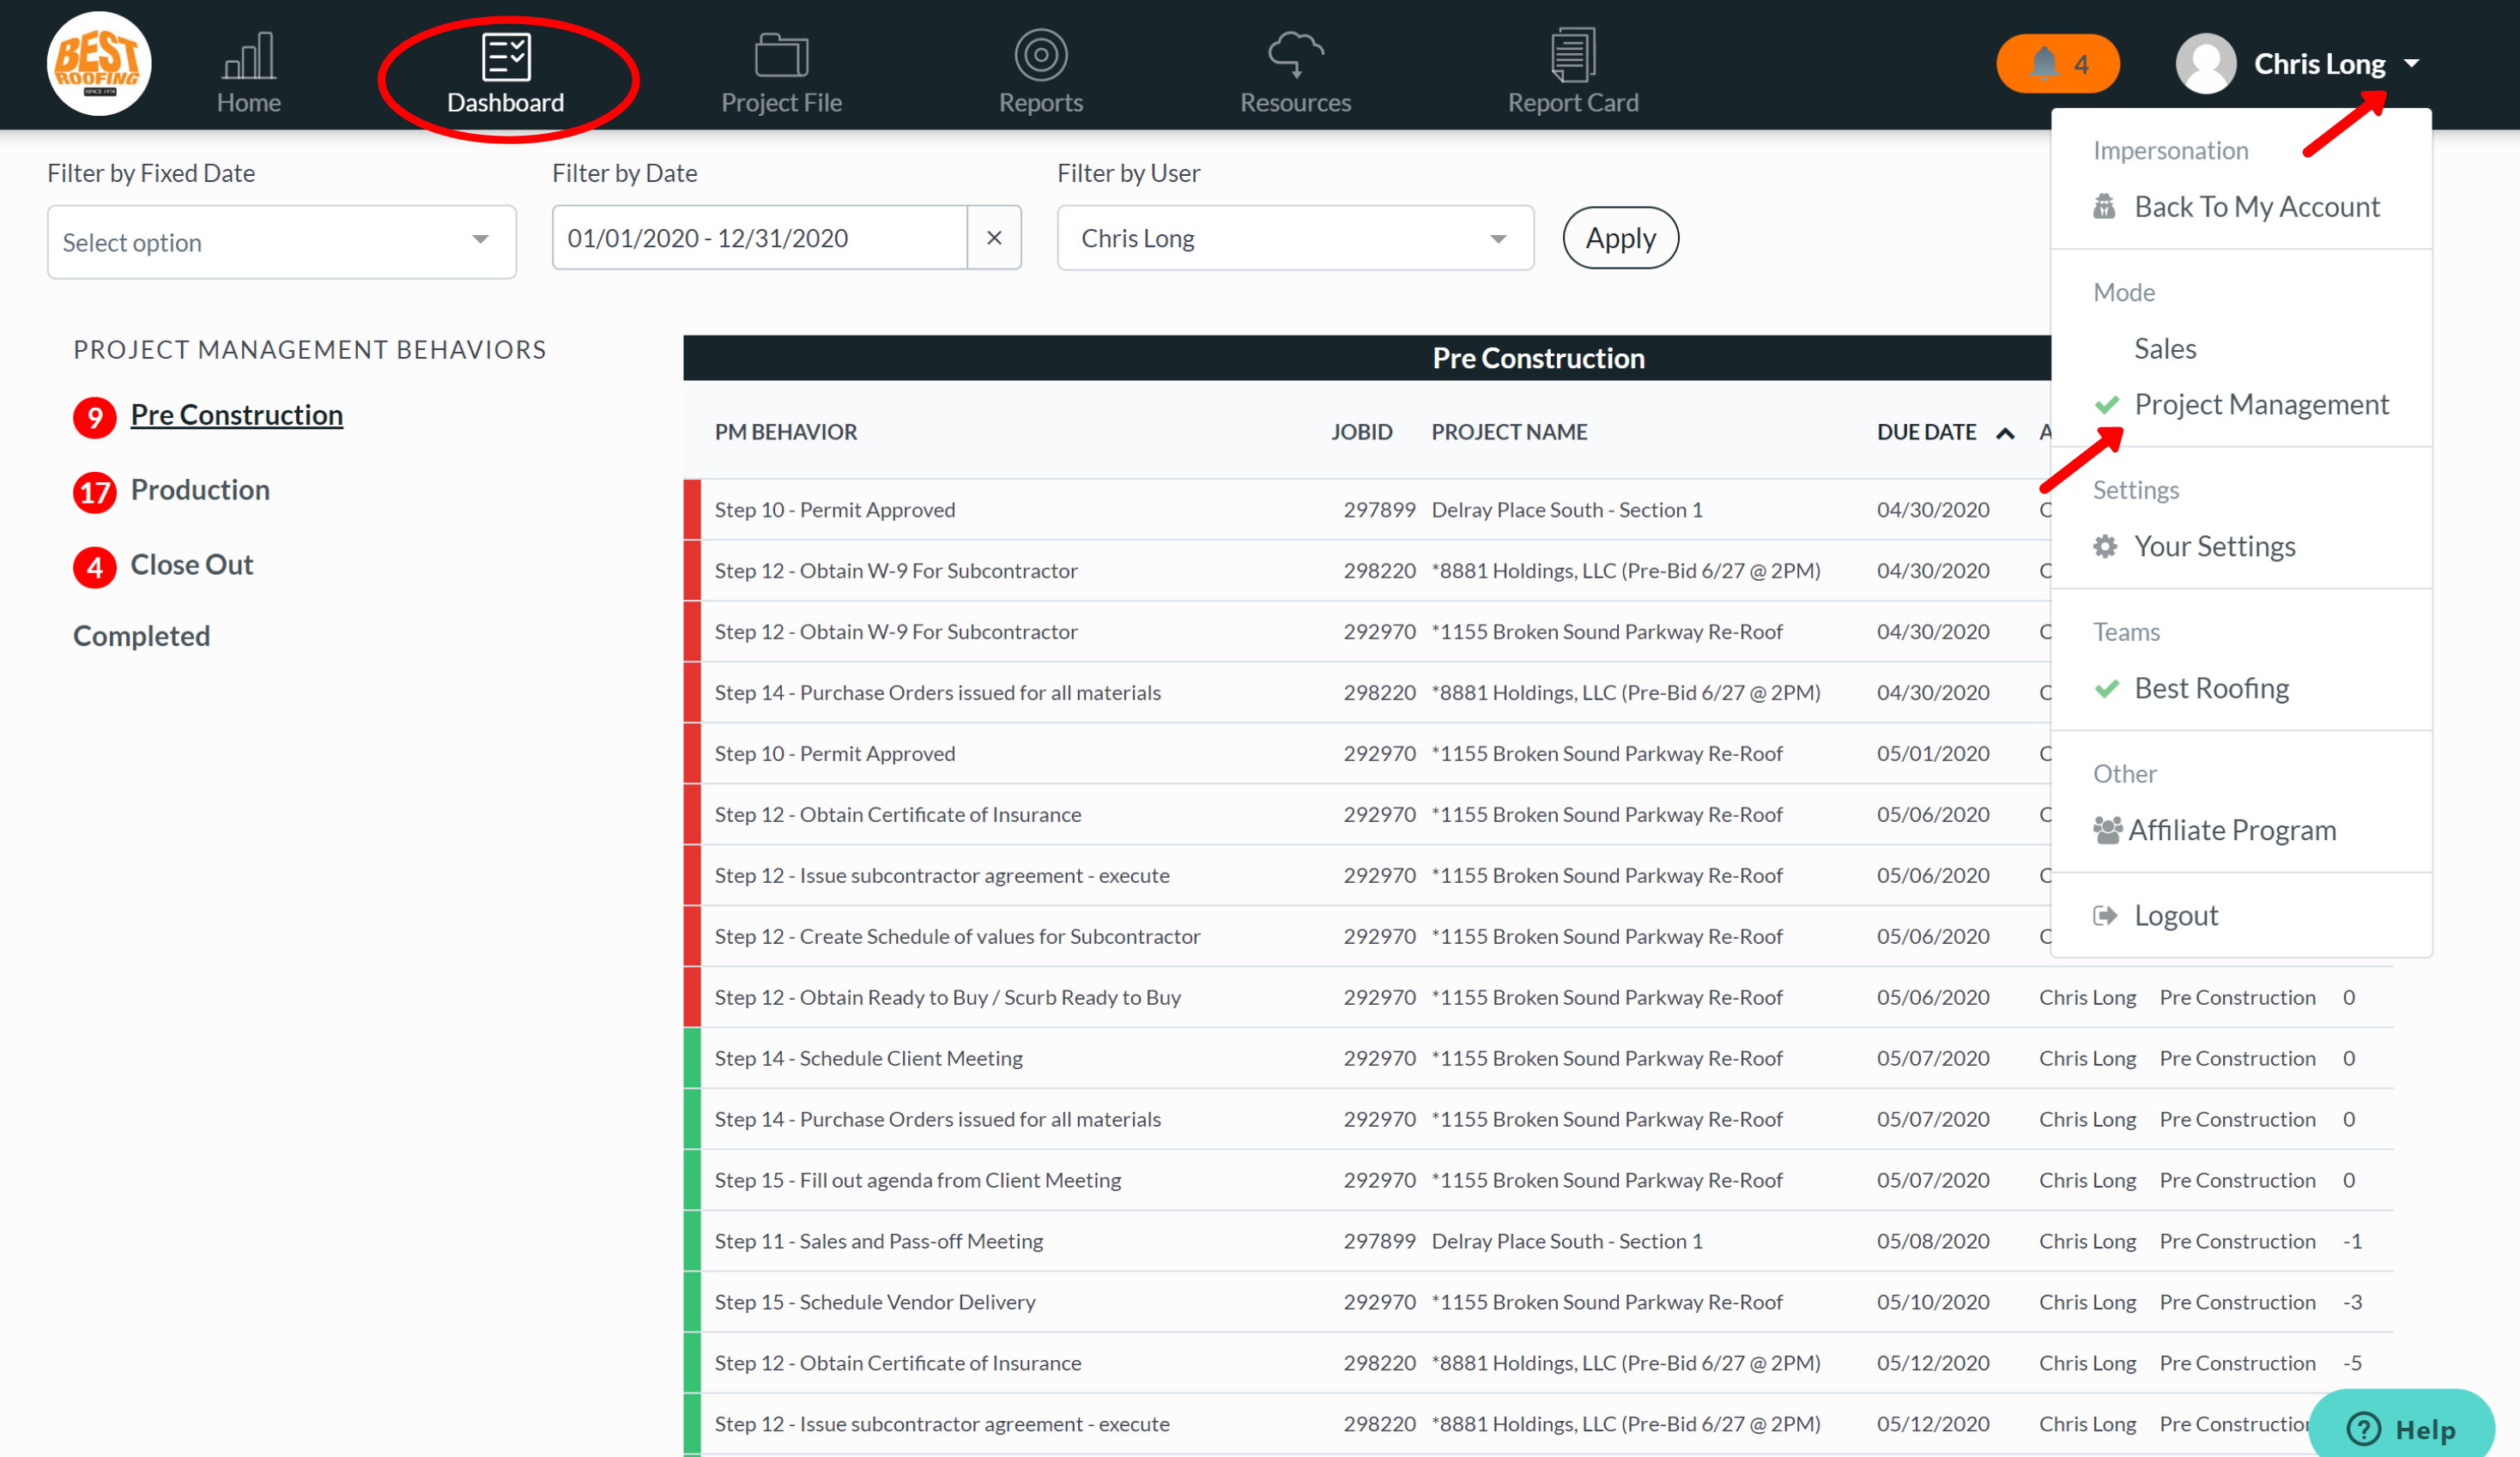Click the Help button
This screenshot has width=2520, height=1457.
pos(2402,1426)
